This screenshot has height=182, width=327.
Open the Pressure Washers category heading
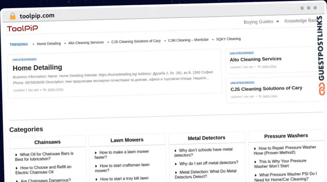286,136
